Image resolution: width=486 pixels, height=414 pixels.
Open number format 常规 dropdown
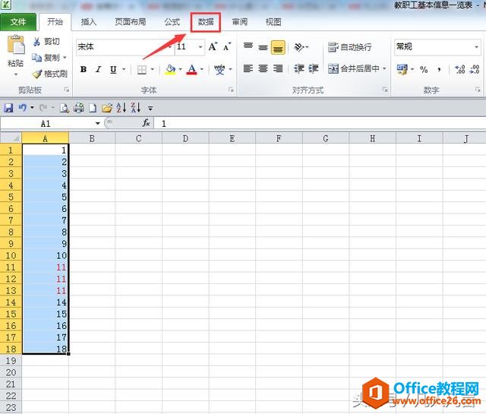[476, 47]
